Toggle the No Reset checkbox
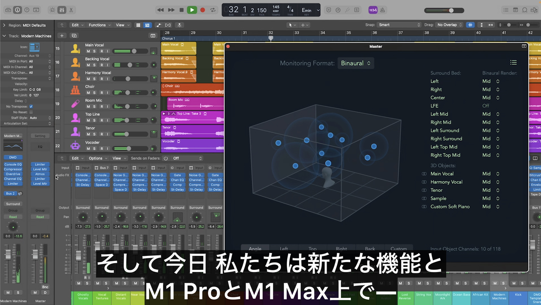 [x=31, y=112]
